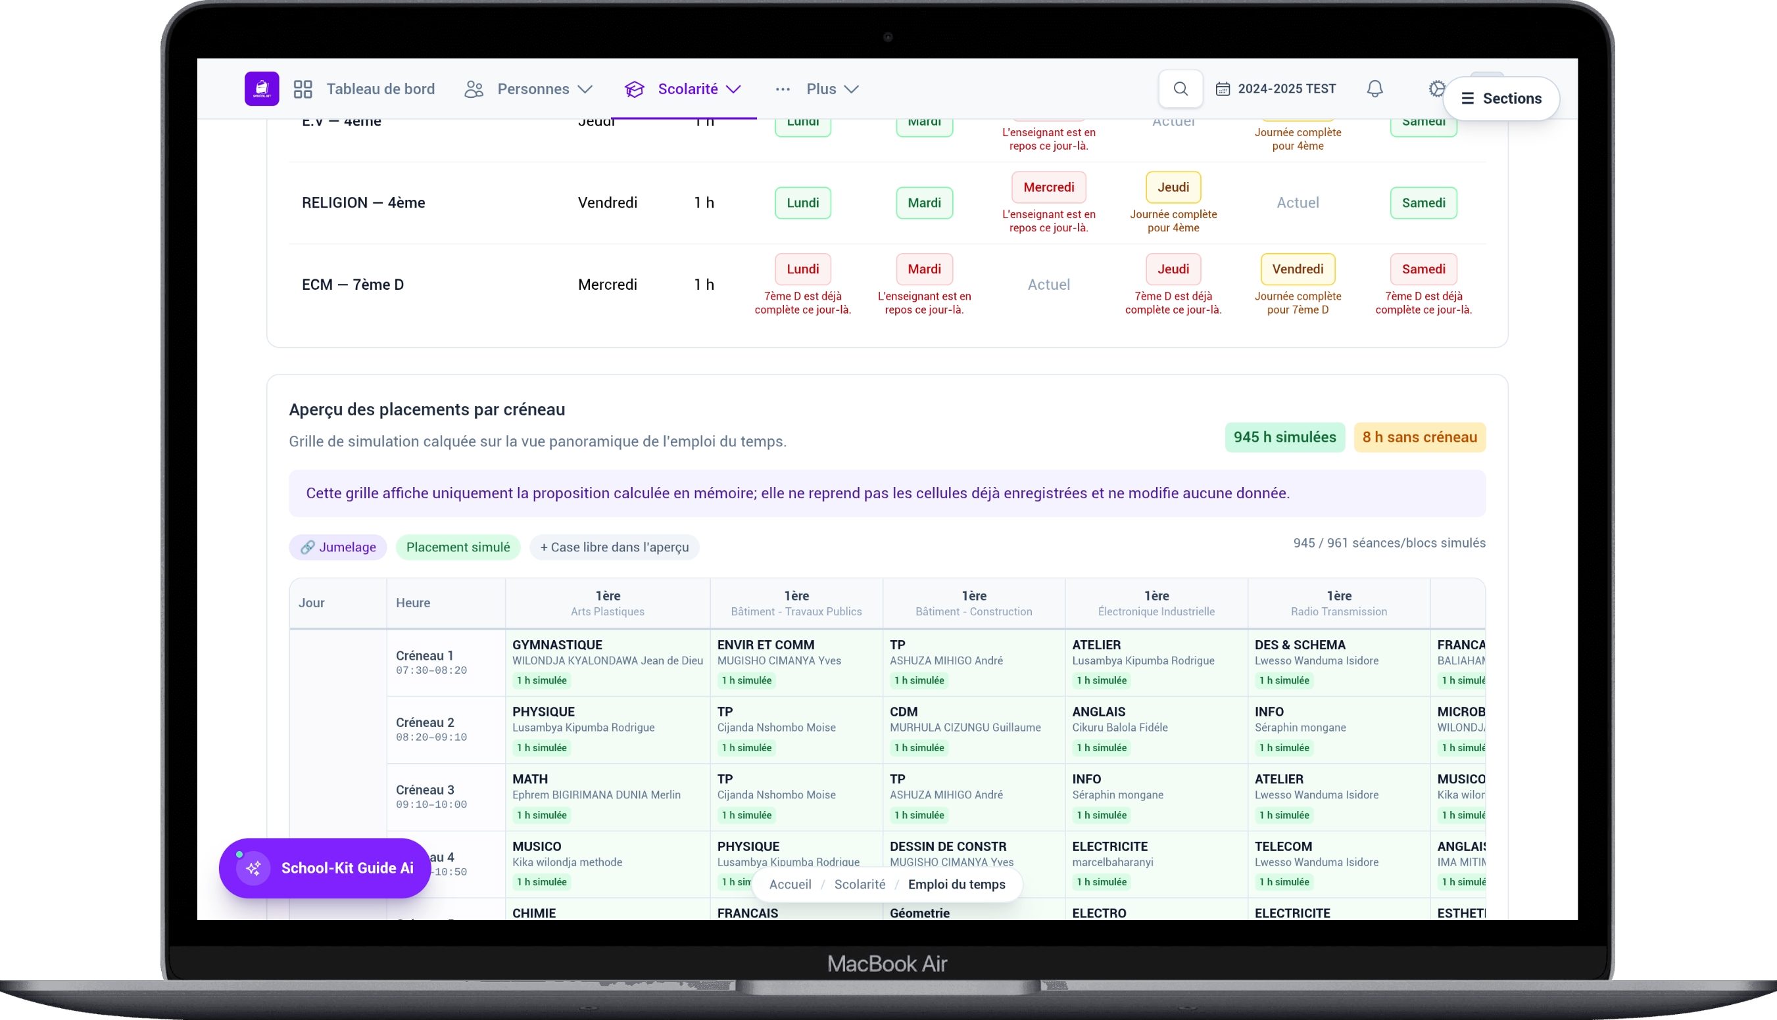Click the 8 h sans créneau badge
The height and width of the screenshot is (1020, 1777).
(1419, 437)
